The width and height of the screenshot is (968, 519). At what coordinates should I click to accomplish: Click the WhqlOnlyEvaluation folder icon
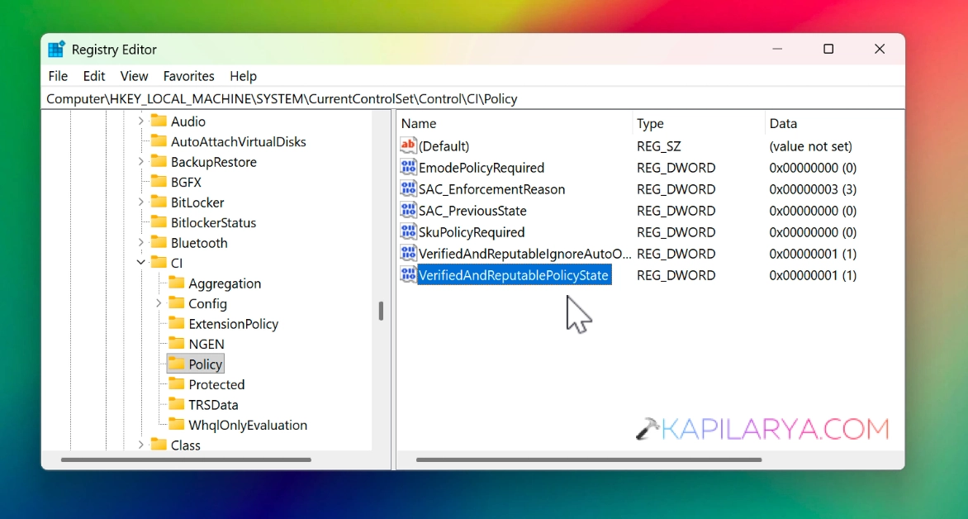pos(177,425)
